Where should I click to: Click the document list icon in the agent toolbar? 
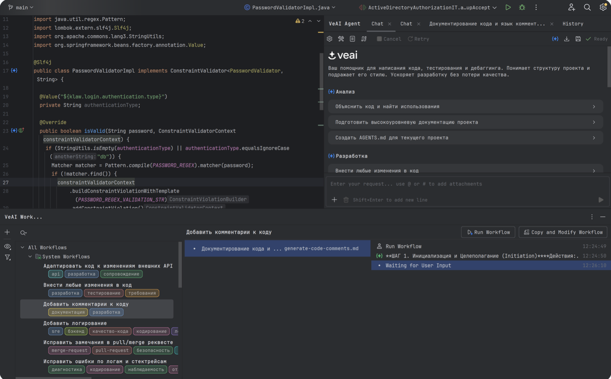(352, 39)
